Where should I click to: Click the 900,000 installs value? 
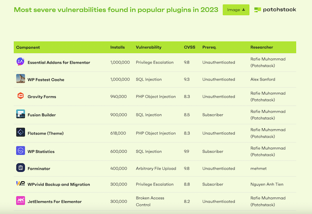click(x=119, y=115)
